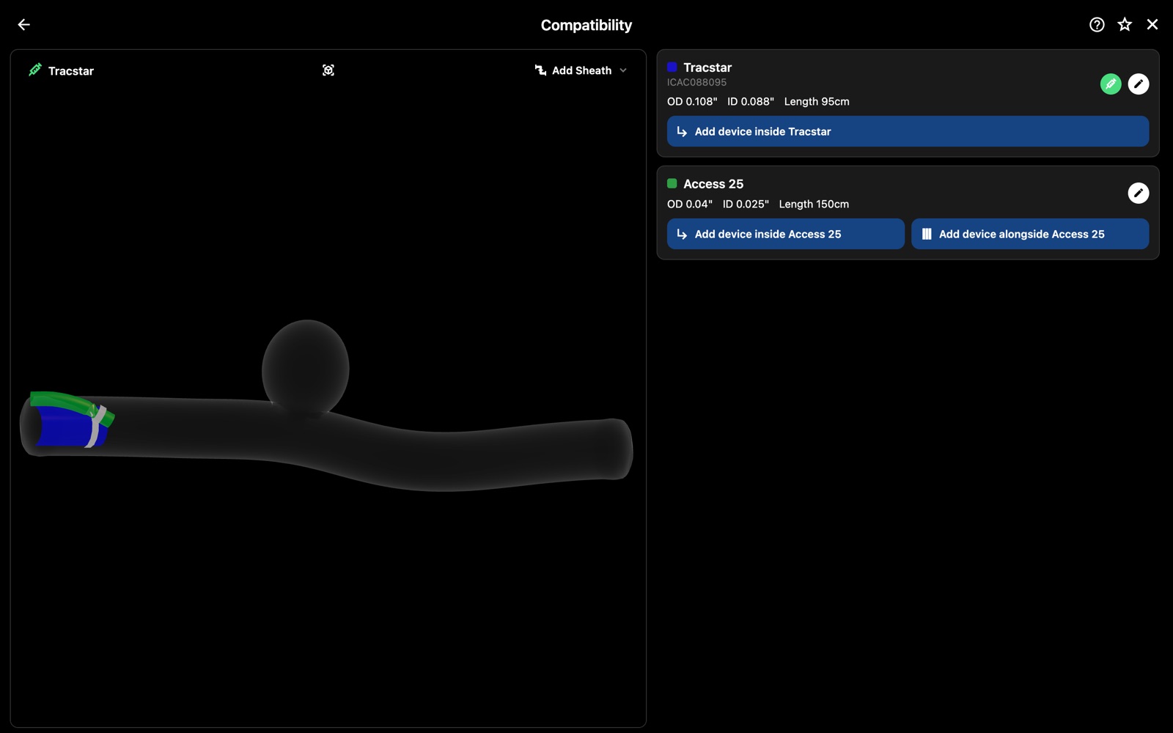Screen dimensions: 1173x733
Task: Click the green syringe icon beside Tracstar label
Action: coord(35,70)
